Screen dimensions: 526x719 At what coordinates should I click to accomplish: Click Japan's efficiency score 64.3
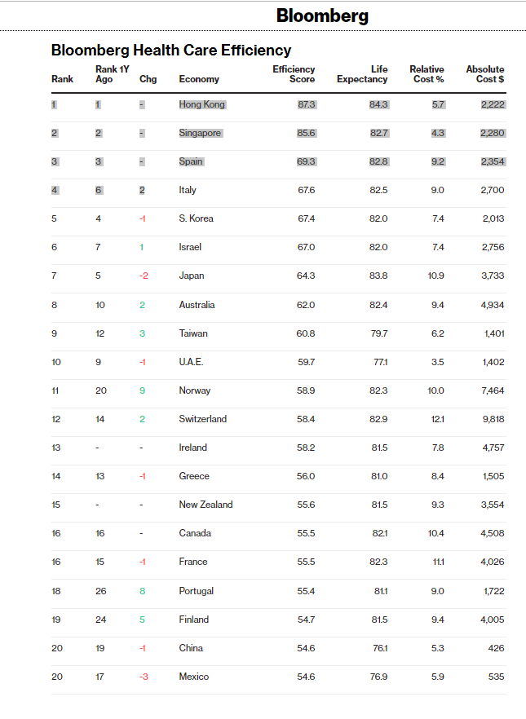coord(306,276)
